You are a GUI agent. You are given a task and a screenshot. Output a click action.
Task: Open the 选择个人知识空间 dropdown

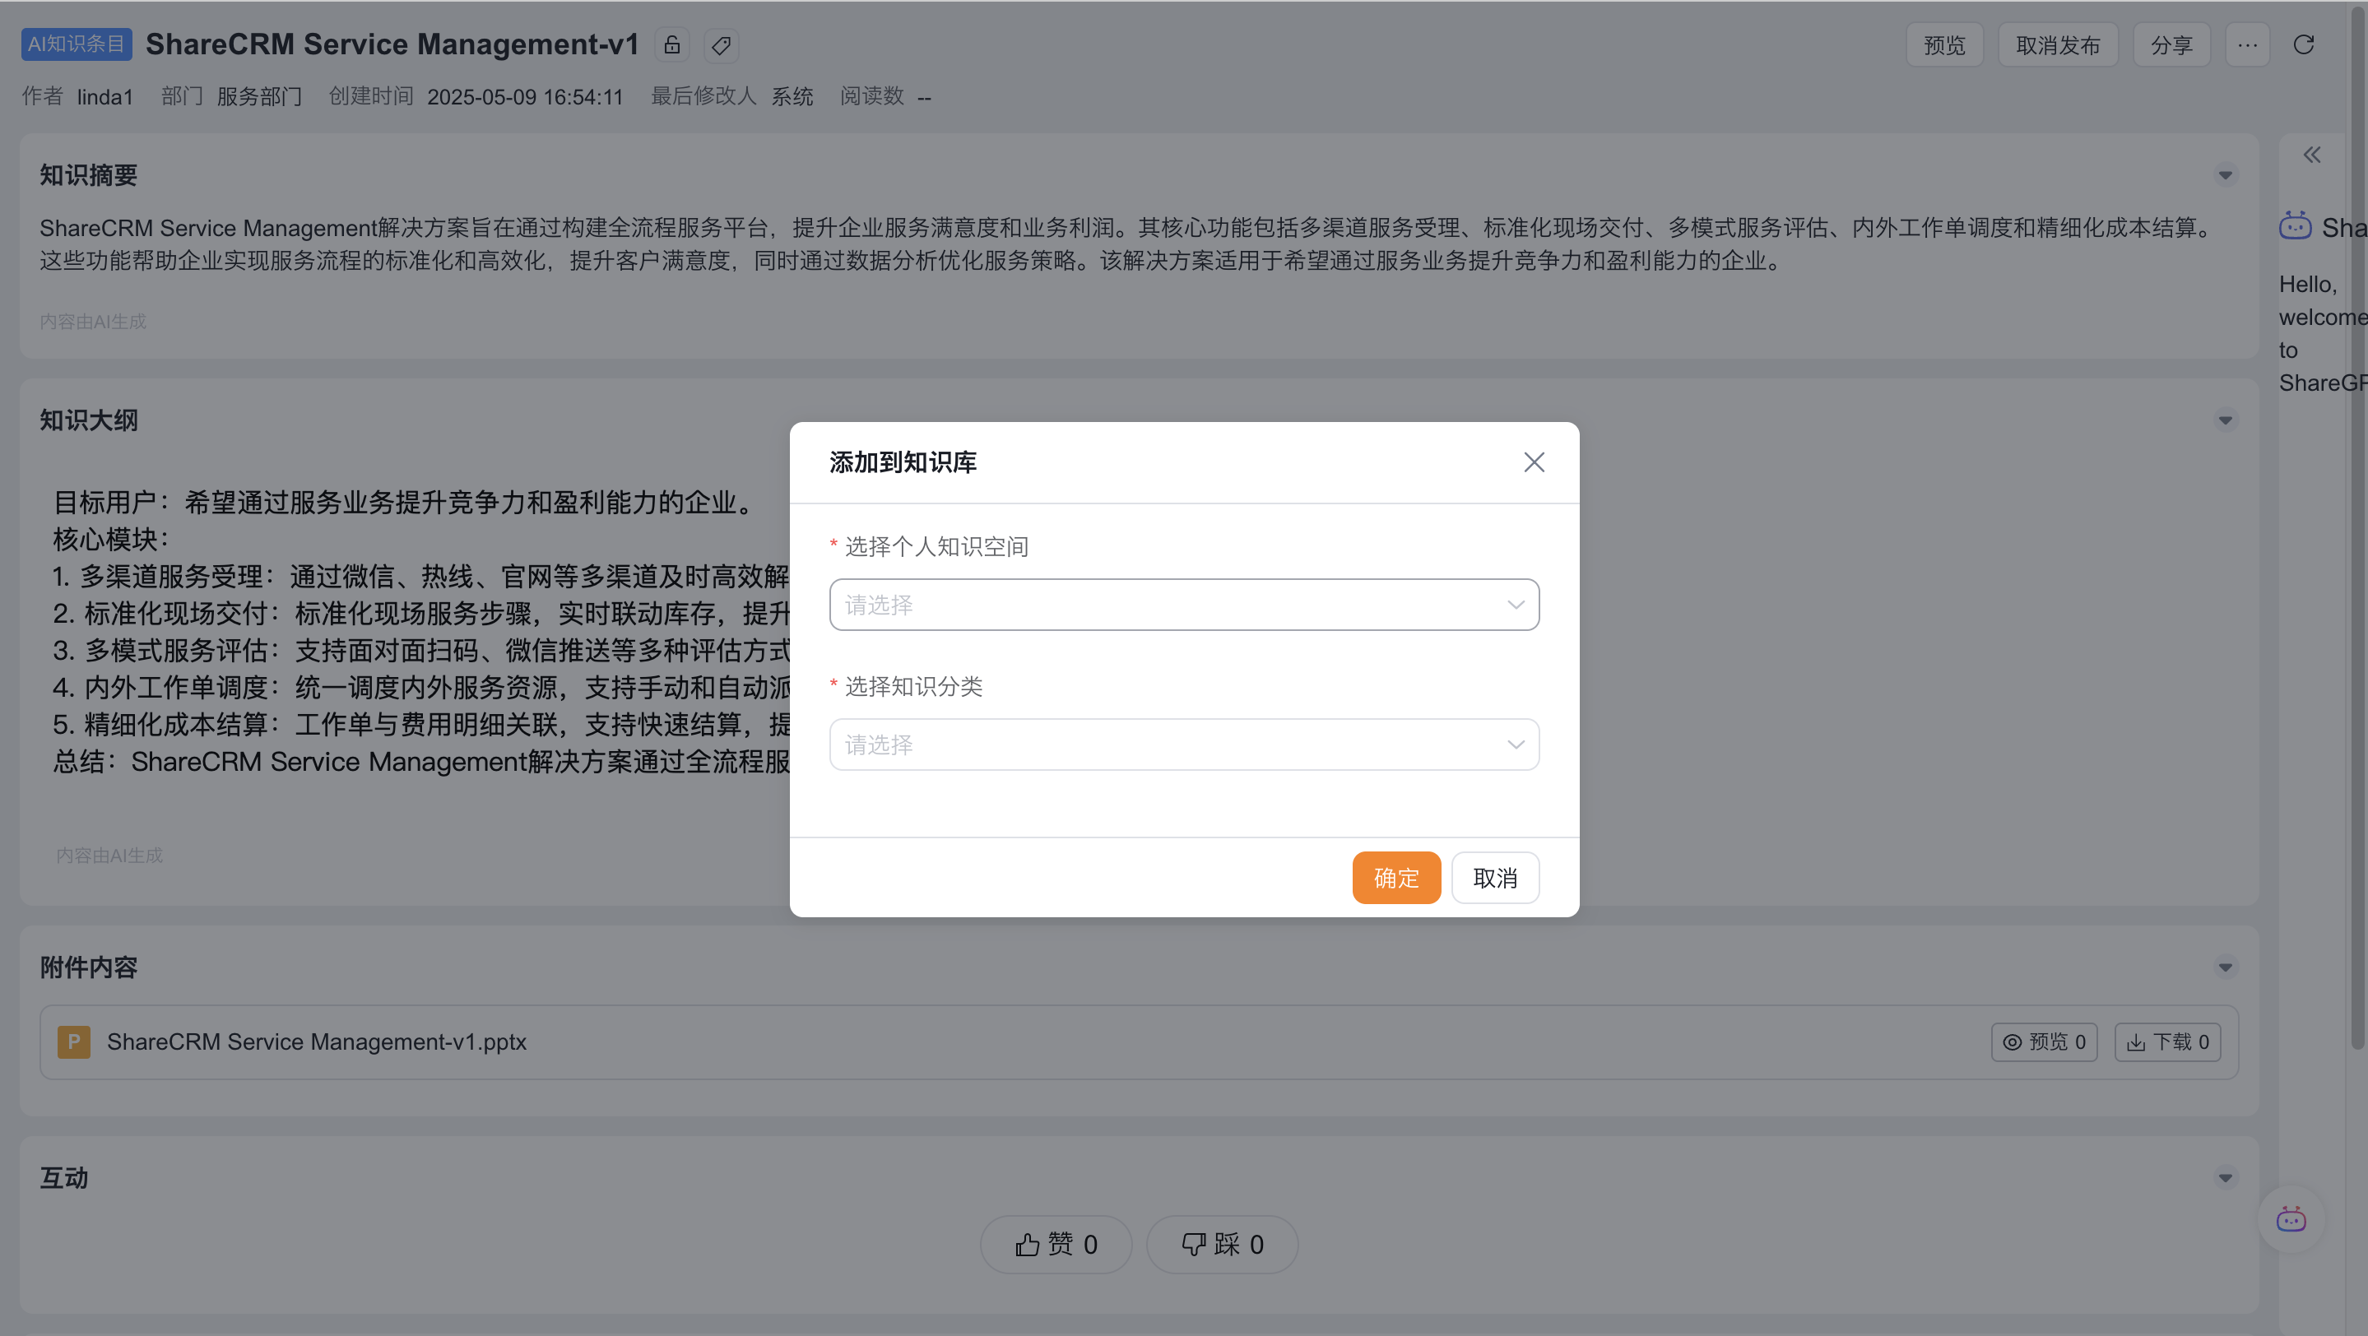point(1183,605)
